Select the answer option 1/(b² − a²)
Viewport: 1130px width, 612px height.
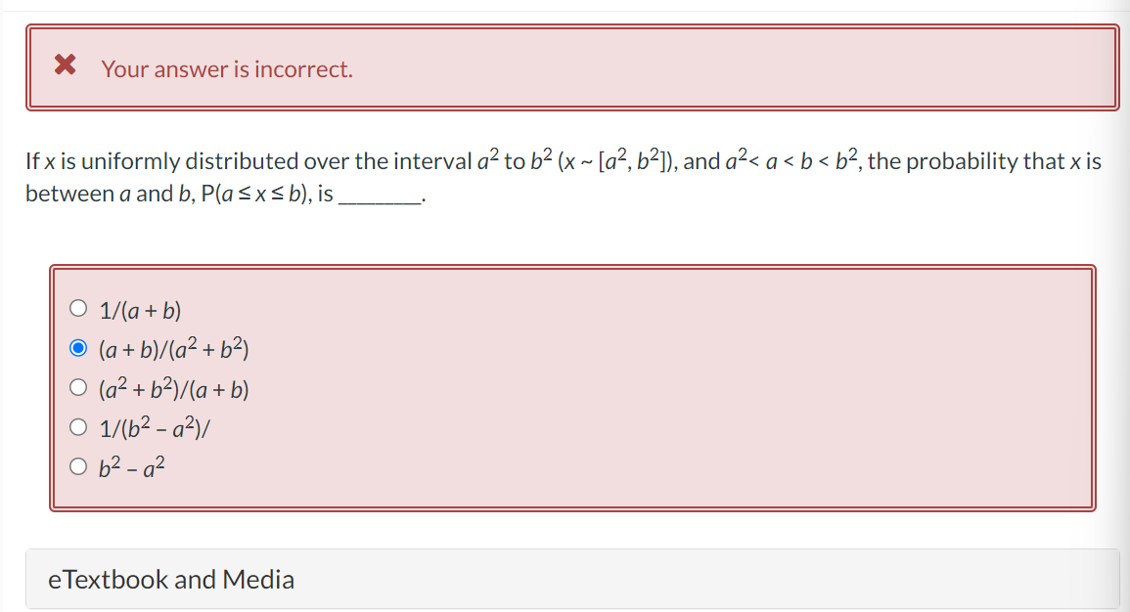click(76, 424)
